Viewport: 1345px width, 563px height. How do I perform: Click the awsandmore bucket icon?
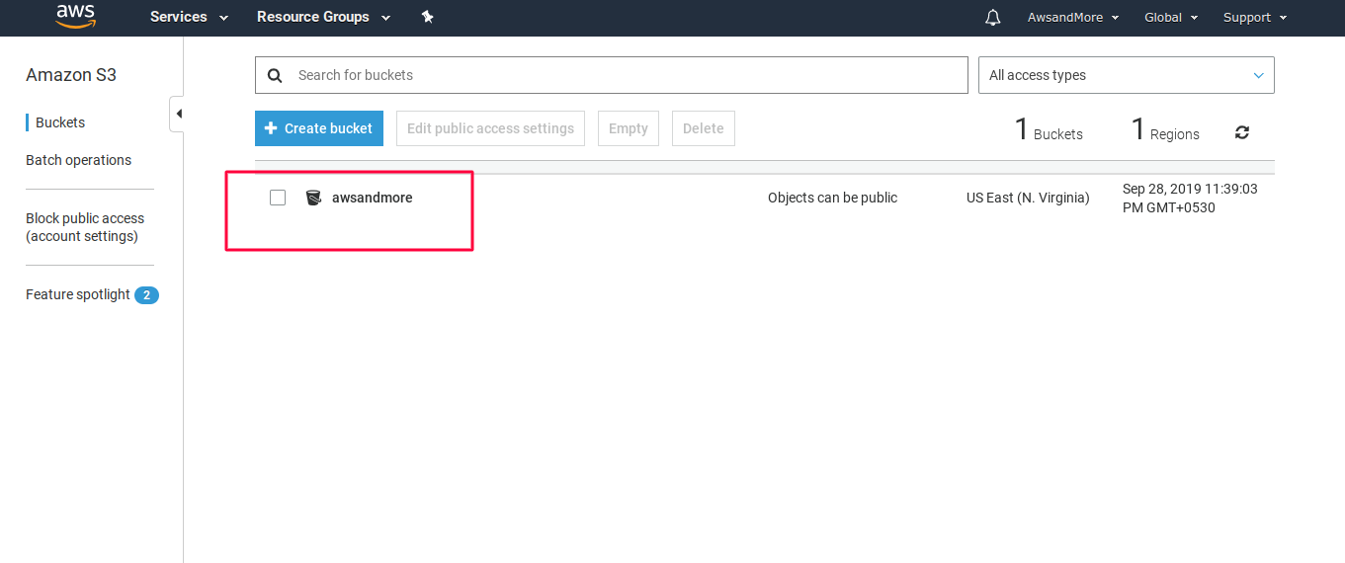(313, 198)
